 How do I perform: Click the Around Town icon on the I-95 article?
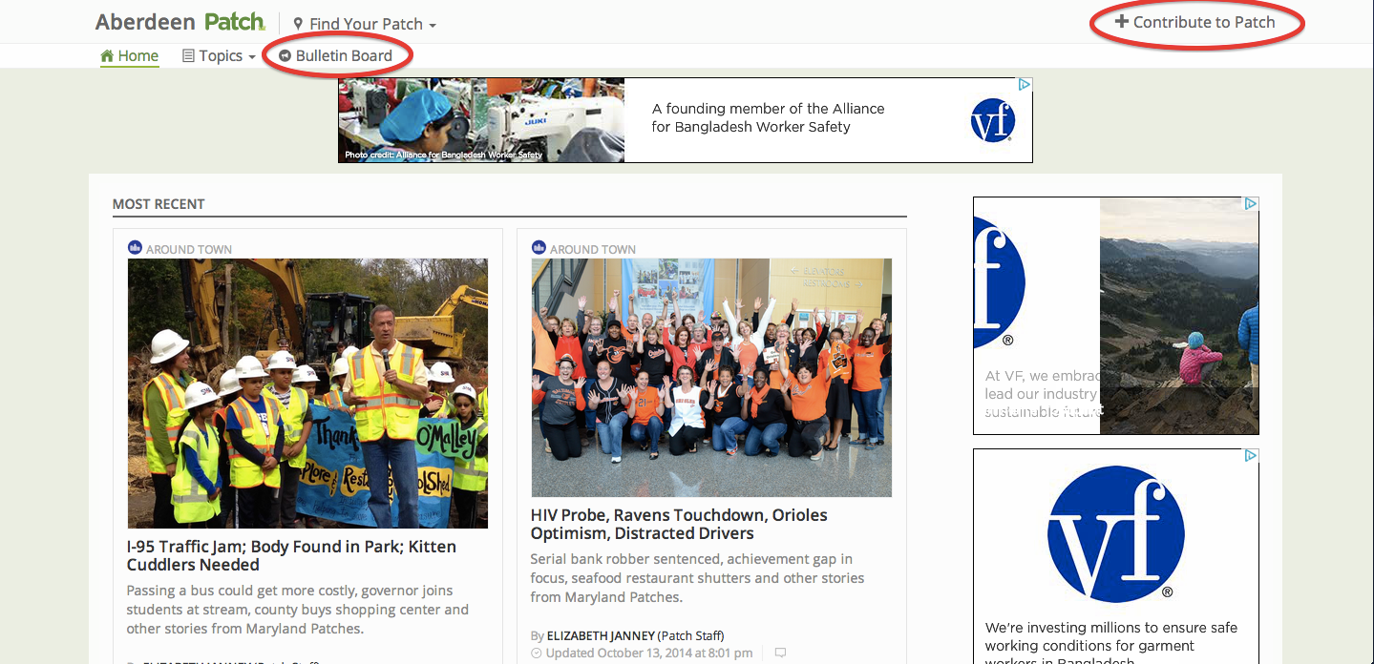tap(135, 247)
